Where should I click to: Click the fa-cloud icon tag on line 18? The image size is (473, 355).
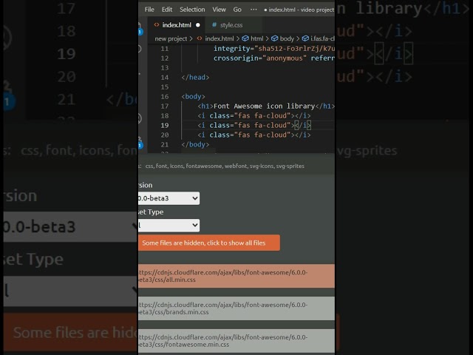254,116
